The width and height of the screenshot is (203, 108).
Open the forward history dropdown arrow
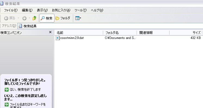coord(29,18)
